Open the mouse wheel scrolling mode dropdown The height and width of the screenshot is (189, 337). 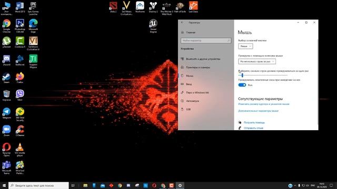[x=257, y=61]
